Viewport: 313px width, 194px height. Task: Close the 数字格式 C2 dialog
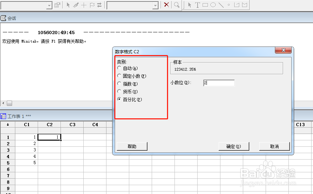283,50
